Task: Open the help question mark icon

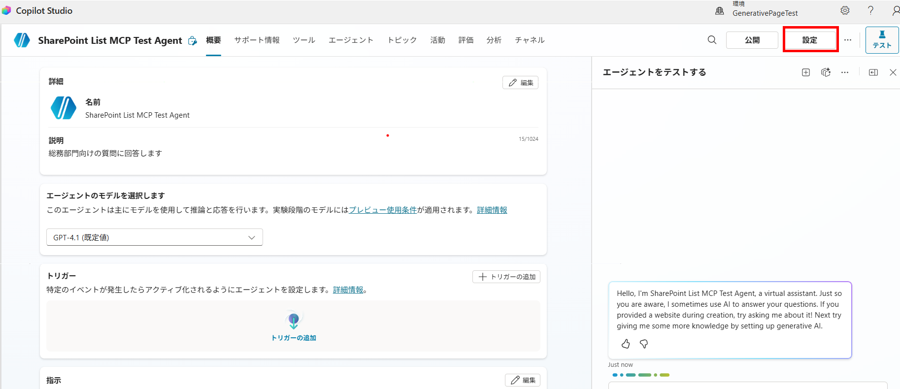Action: click(x=870, y=10)
